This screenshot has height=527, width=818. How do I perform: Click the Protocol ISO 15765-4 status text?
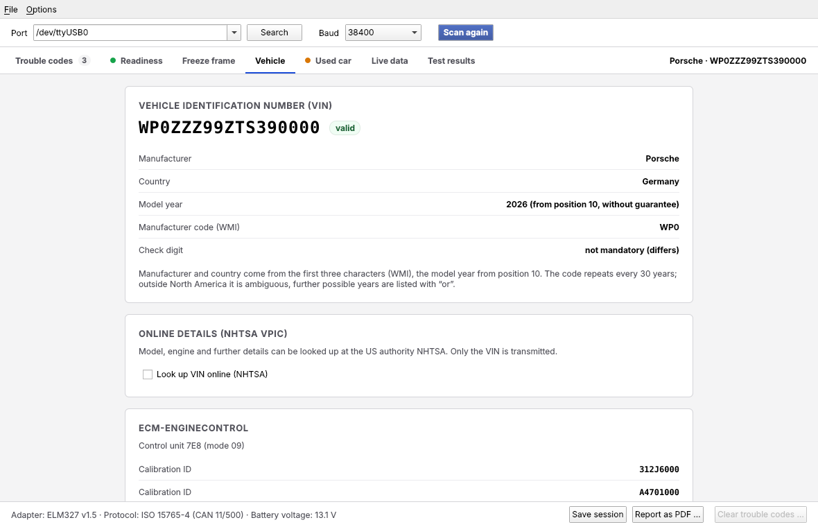click(174, 515)
